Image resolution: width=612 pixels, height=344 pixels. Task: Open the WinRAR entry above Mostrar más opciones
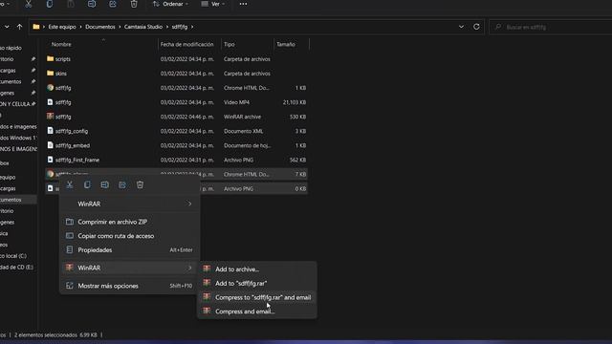[x=130, y=268]
